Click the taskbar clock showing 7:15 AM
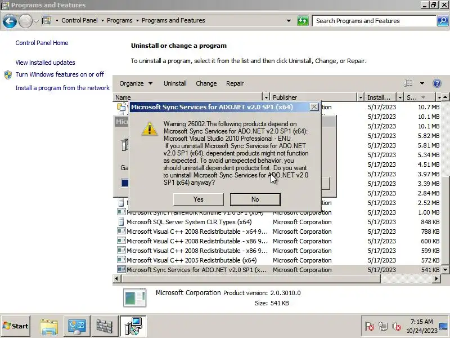Viewport: 450px width, 338px height. click(421, 326)
